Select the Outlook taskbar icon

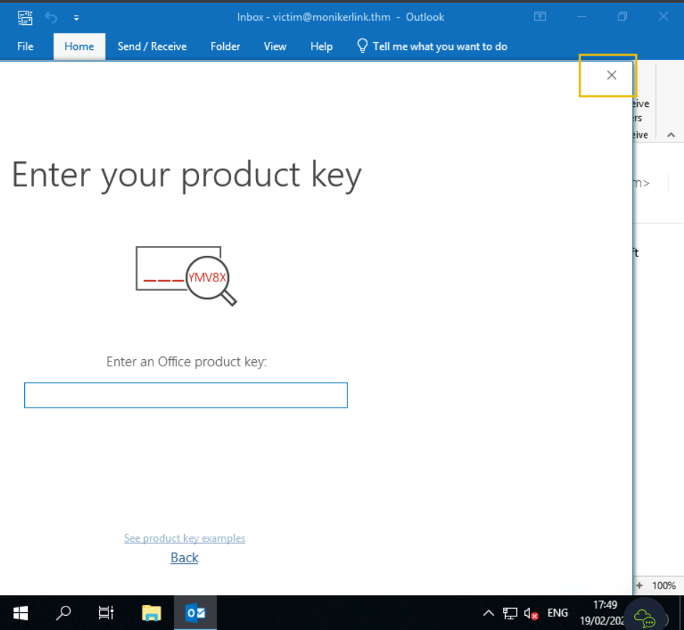pos(195,613)
